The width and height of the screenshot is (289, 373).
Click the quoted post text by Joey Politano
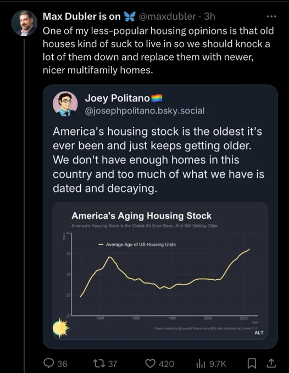tap(158, 160)
